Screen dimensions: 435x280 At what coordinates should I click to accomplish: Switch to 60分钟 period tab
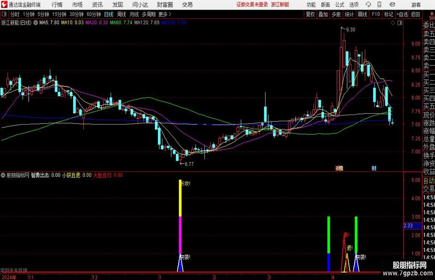94,14
